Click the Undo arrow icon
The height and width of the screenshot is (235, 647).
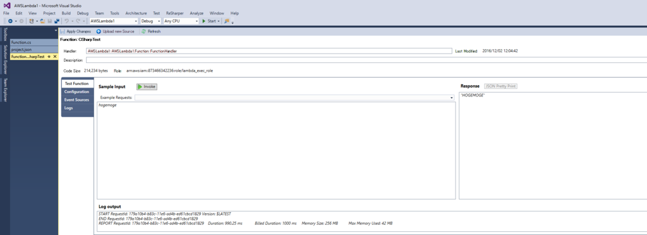click(66, 21)
